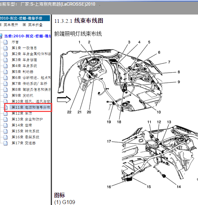The image size is (198, 205).
Task: Click page icon for 第13章 安全和防护
Action: pyautogui.click(x=6, y=119)
